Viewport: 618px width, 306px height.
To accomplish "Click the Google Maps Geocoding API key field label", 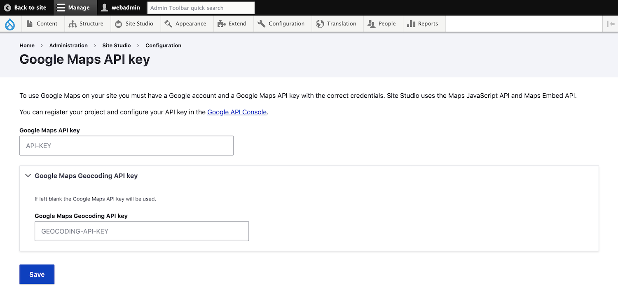I will [x=81, y=216].
